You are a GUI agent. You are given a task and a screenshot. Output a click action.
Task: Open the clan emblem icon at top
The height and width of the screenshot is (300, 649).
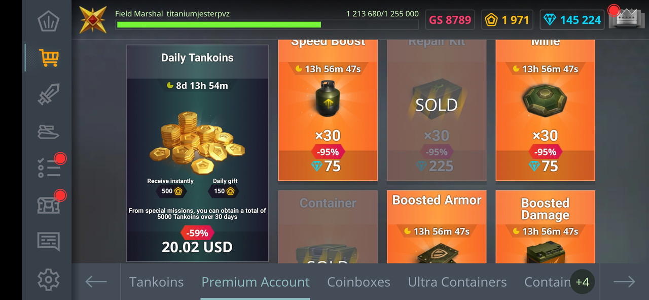pyautogui.click(x=49, y=21)
